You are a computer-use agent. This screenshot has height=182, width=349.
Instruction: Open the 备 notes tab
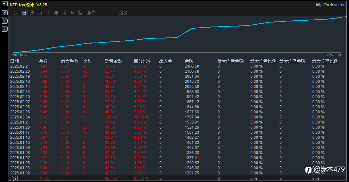coord(80,13)
